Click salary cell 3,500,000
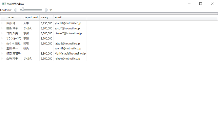The height and width of the screenshot is (121, 218). pos(47,33)
